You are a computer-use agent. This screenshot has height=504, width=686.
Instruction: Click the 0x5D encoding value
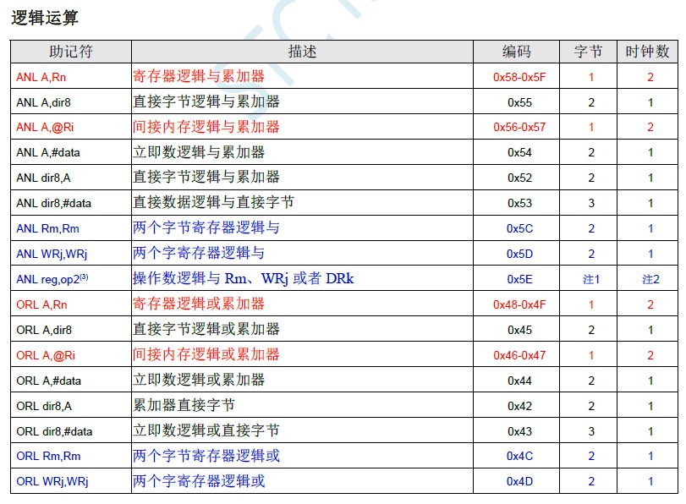[x=519, y=255]
